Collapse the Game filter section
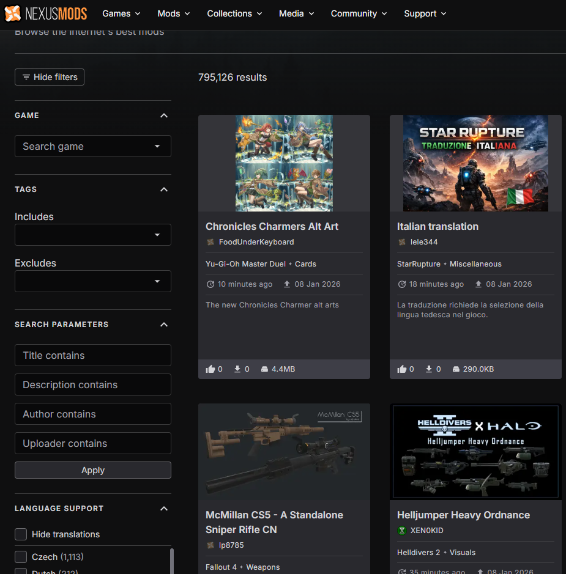The width and height of the screenshot is (566, 574). point(164,116)
